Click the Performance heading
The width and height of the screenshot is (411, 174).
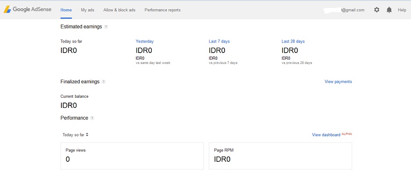[x=74, y=118]
